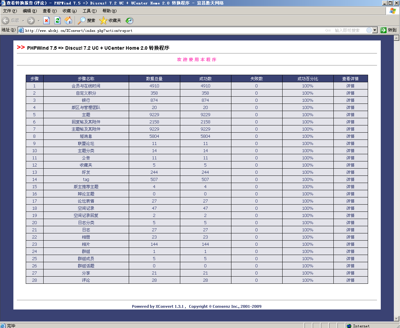View 详情 for tag row
Image resolution: width=400 pixels, height=328 pixels.
[x=351, y=180]
